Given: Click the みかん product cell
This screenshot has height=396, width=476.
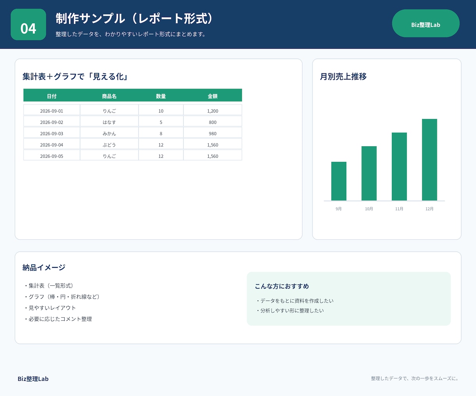Looking at the screenshot, I should pyautogui.click(x=109, y=133).
